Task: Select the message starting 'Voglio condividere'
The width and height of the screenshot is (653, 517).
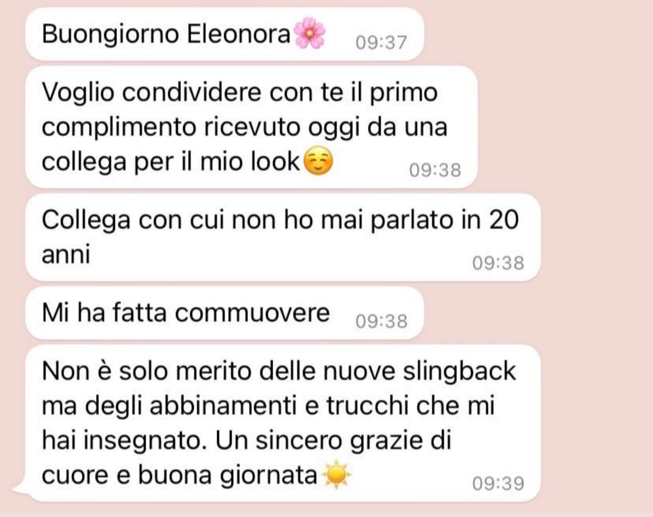Action: coord(251,127)
